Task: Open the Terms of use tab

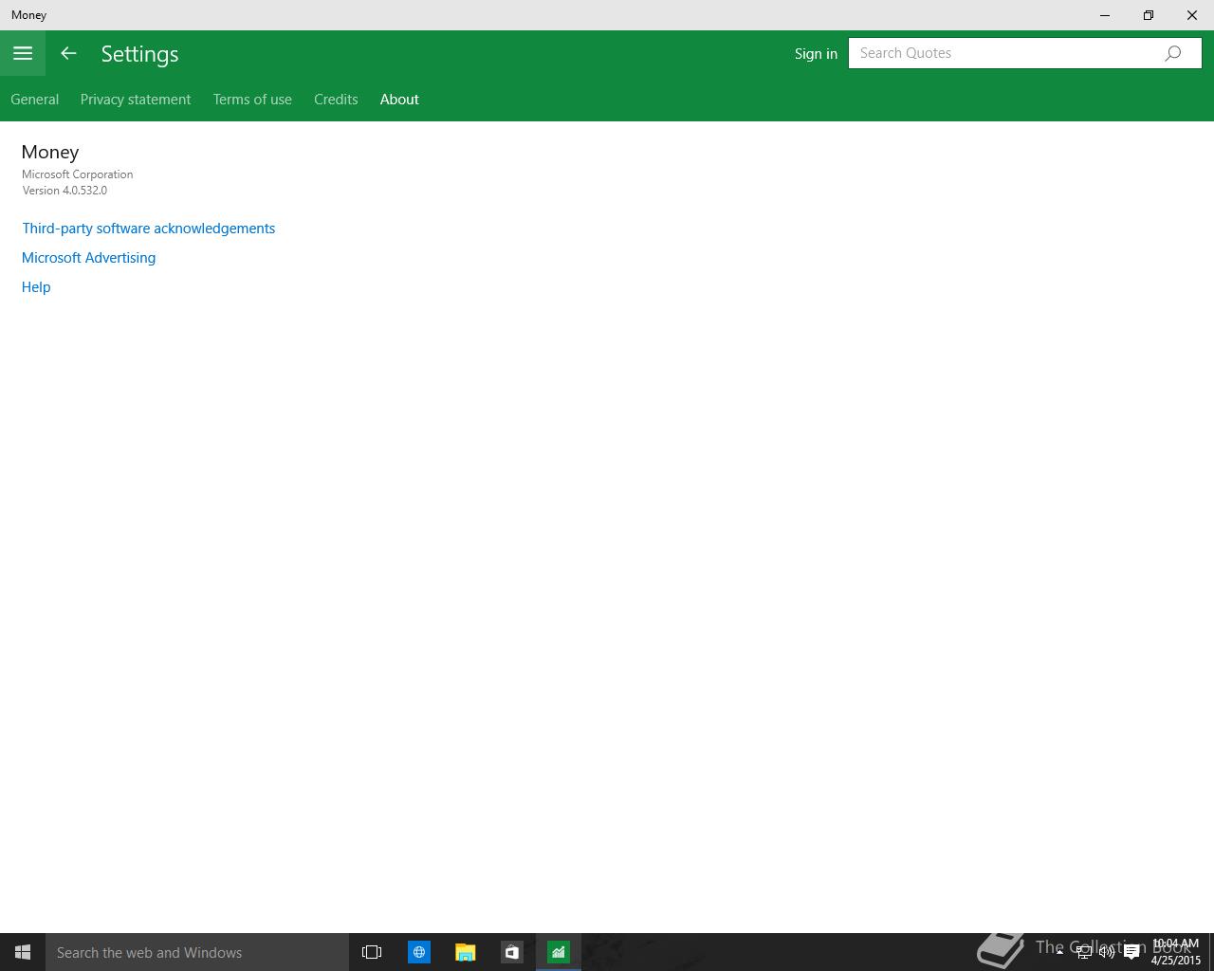Action: pos(252,100)
